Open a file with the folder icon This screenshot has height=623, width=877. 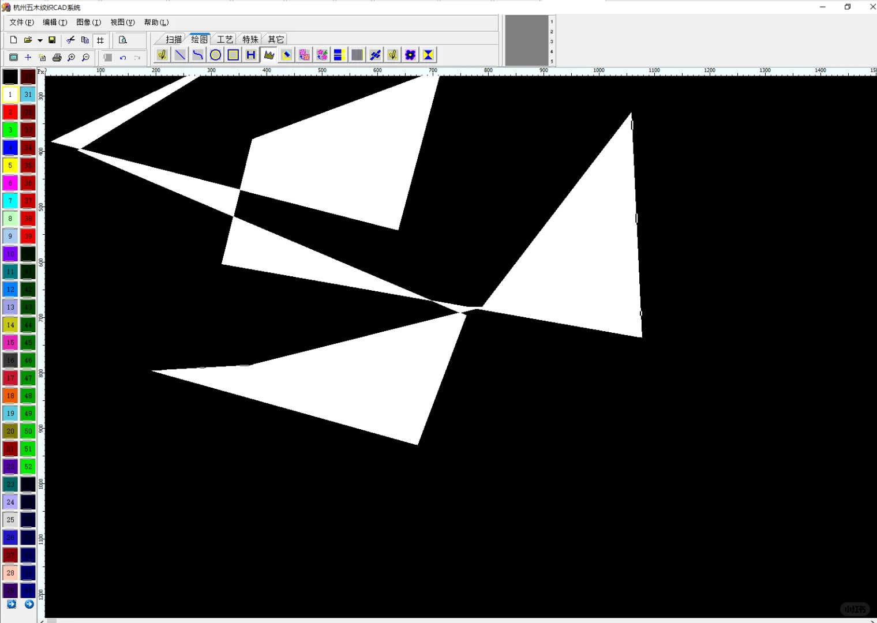click(28, 40)
